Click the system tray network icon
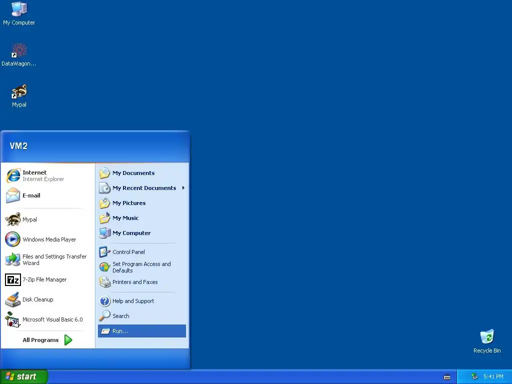 click(x=474, y=376)
